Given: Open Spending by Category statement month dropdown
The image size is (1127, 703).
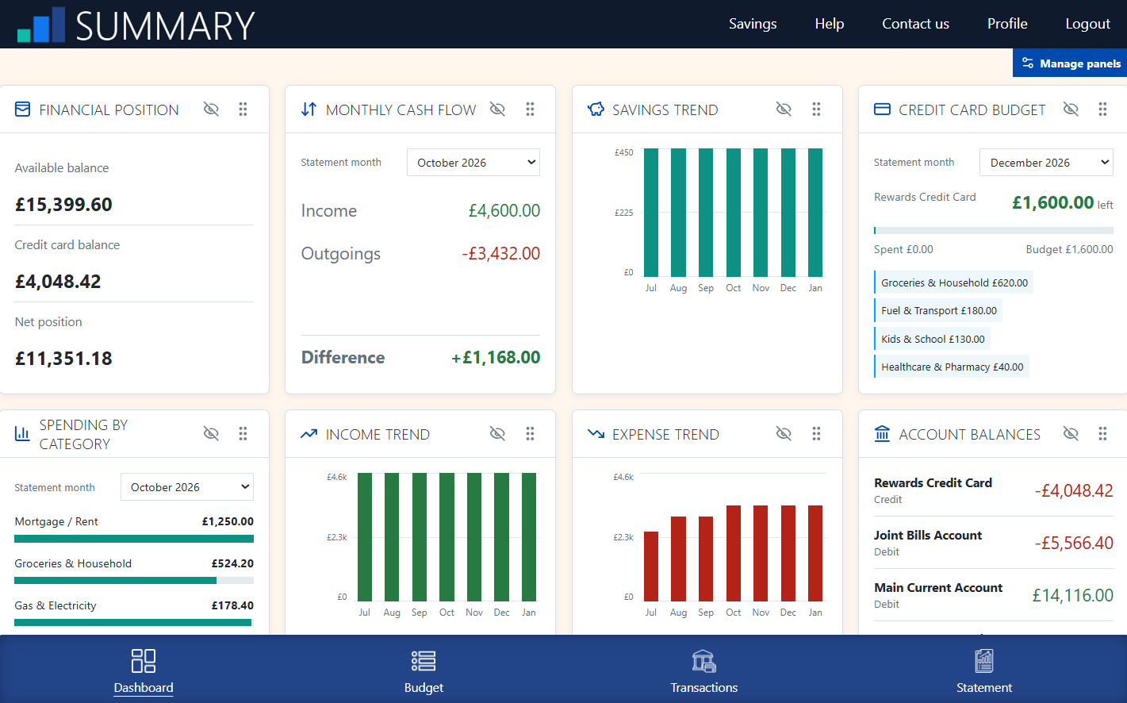Looking at the screenshot, I should coord(187,487).
